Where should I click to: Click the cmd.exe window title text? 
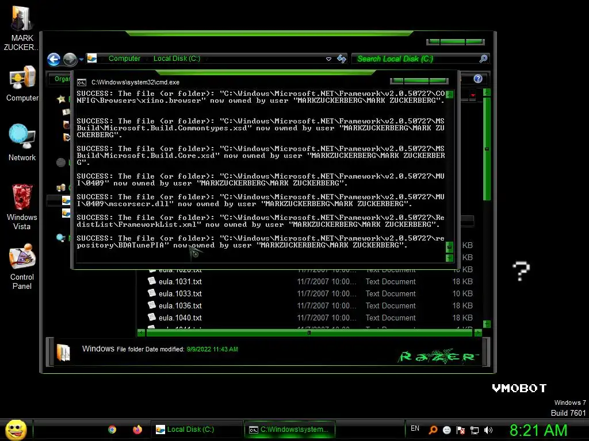click(135, 82)
